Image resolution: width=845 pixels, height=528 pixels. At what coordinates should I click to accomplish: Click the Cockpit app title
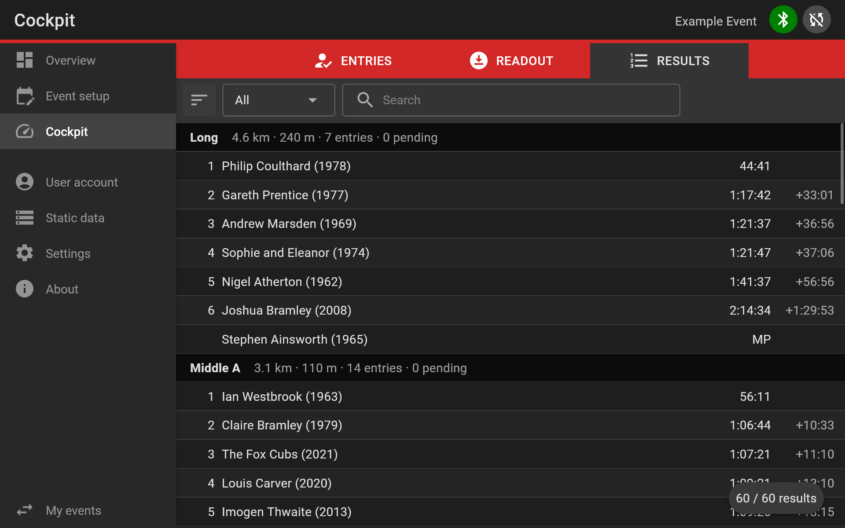(44, 20)
